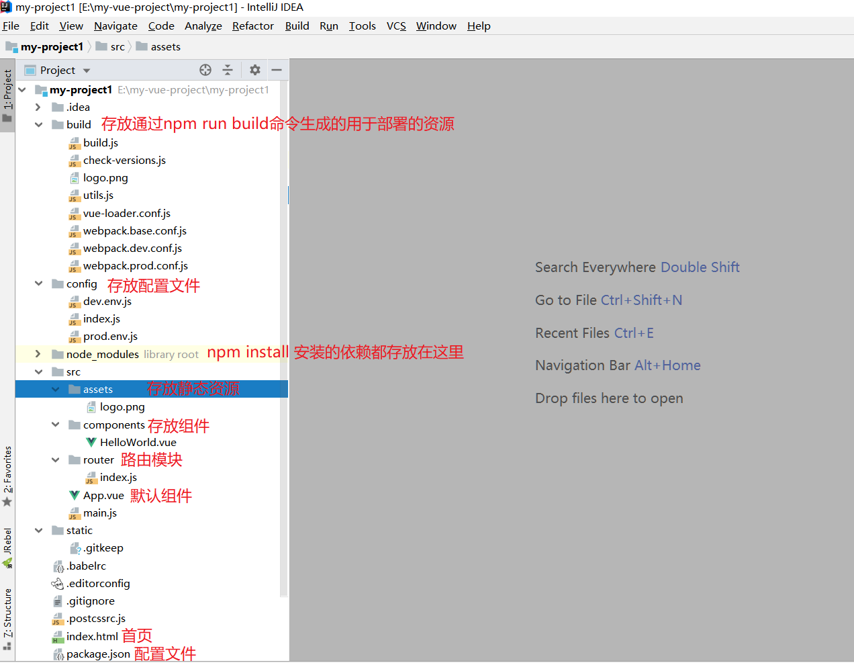This screenshot has width=854, height=663.
Task: Open the Tools menu
Action: tap(363, 26)
